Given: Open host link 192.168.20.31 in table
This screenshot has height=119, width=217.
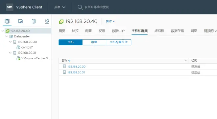Looking at the screenshot, I should (76, 72).
